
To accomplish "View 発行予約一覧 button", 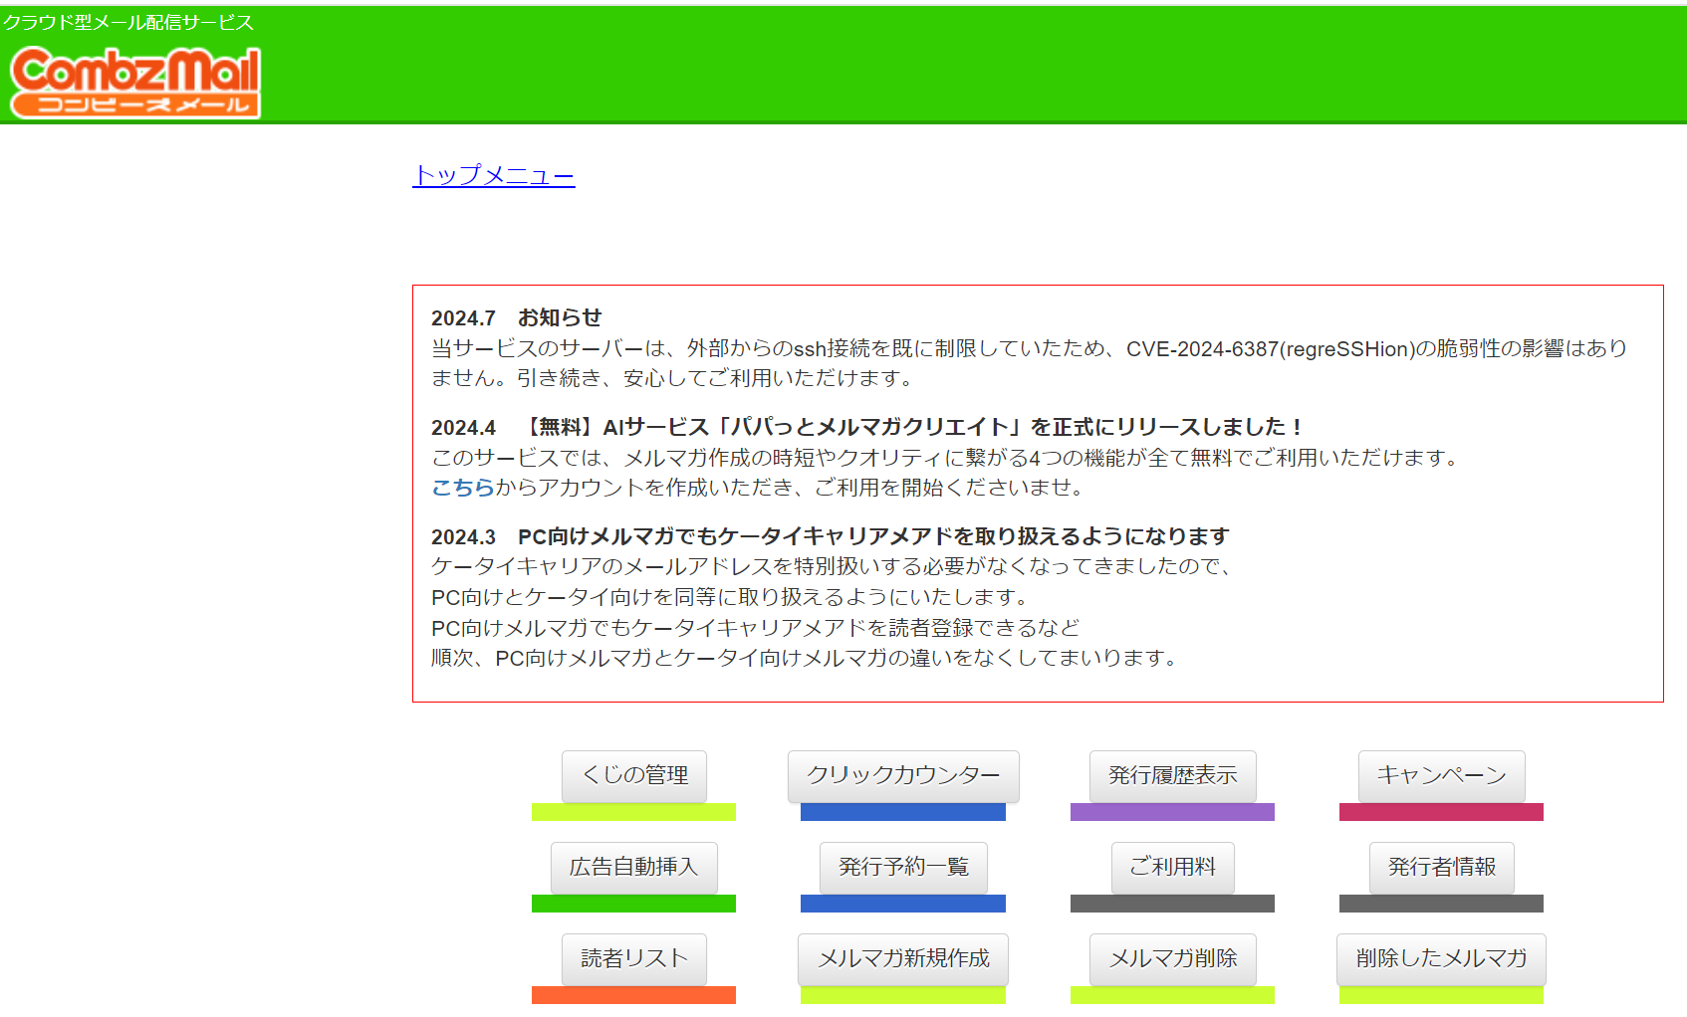I will coord(903,867).
